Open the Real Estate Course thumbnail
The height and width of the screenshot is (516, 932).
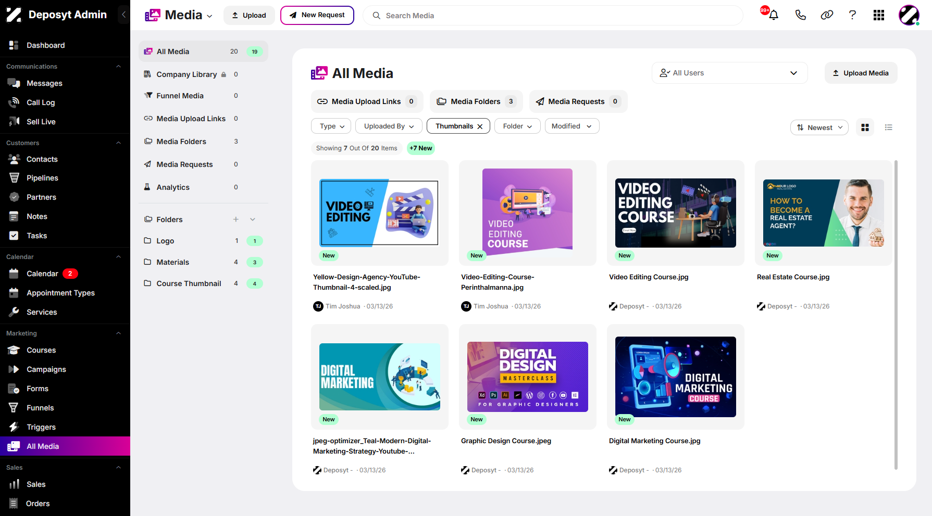tap(824, 213)
